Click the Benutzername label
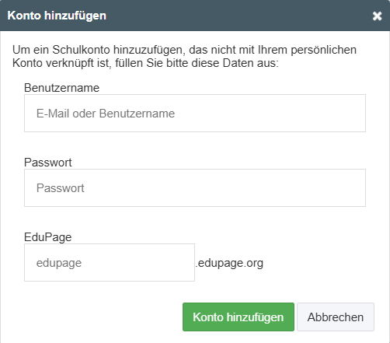Viewport: 390px width, 343px height. (61, 88)
